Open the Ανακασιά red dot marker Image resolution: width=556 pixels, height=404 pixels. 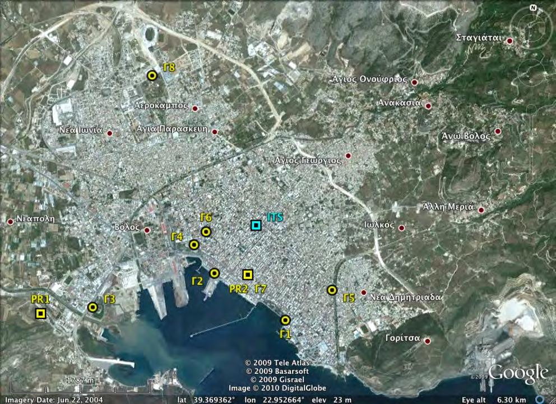428,106
